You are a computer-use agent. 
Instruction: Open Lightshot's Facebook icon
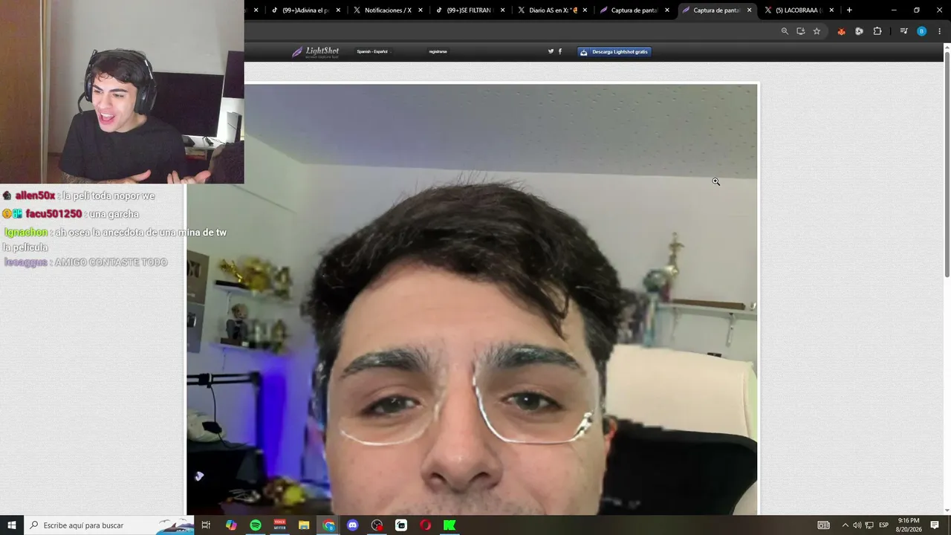pyautogui.click(x=559, y=51)
